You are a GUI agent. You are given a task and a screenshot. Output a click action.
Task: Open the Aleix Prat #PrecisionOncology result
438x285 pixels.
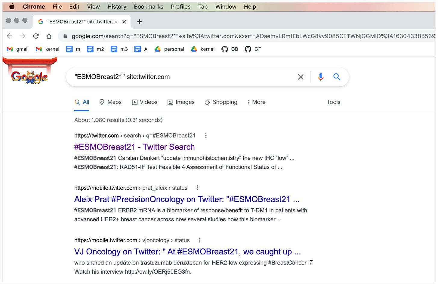(187, 200)
